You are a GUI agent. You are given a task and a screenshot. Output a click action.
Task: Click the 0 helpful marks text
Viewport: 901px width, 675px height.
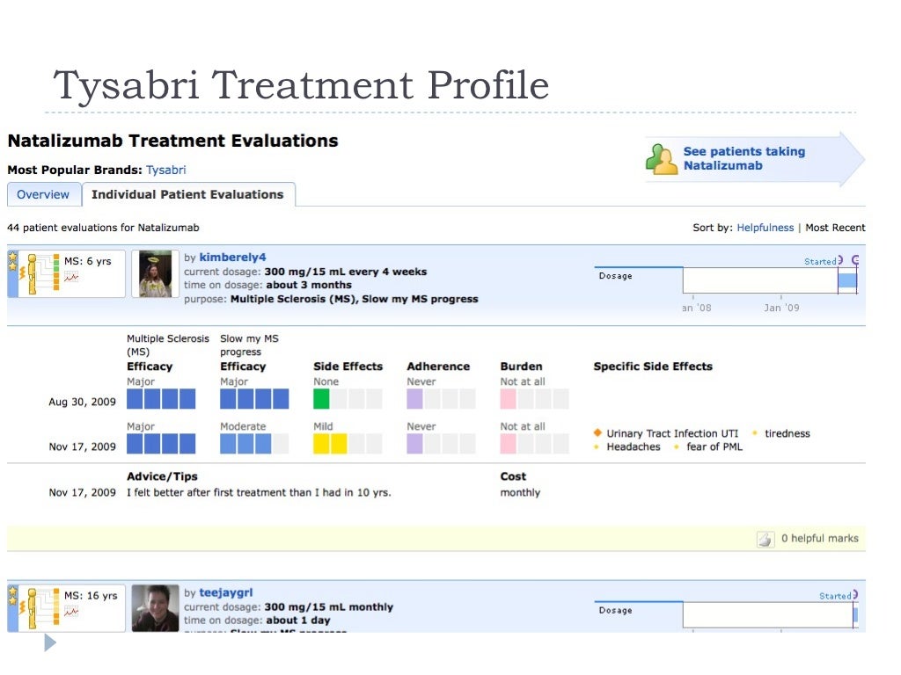pyautogui.click(x=819, y=539)
